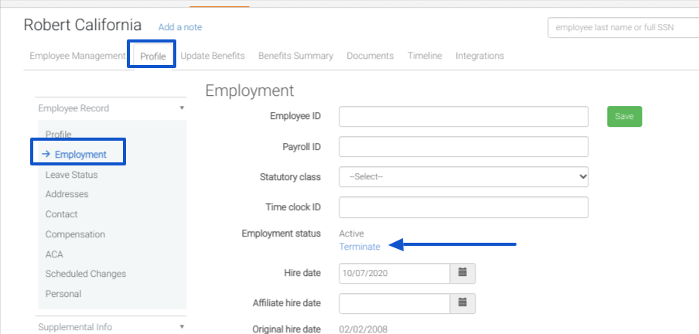This screenshot has height=334, width=699.
Task: Expand the Statutory class dropdown
Action: (463, 177)
